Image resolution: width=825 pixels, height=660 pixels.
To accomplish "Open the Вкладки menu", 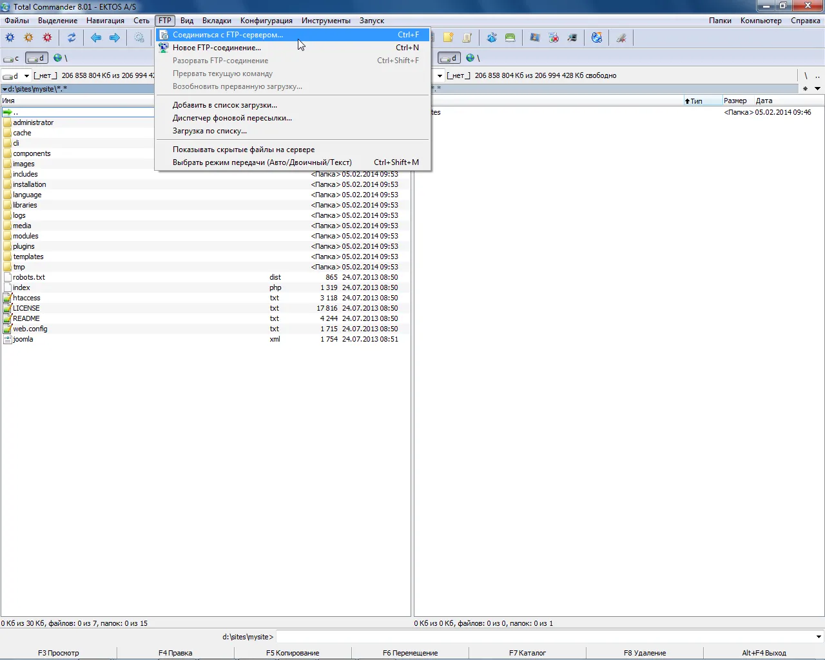I will (217, 21).
